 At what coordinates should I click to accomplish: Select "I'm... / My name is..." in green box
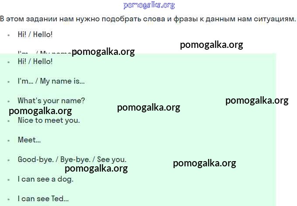[x=51, y=81]
